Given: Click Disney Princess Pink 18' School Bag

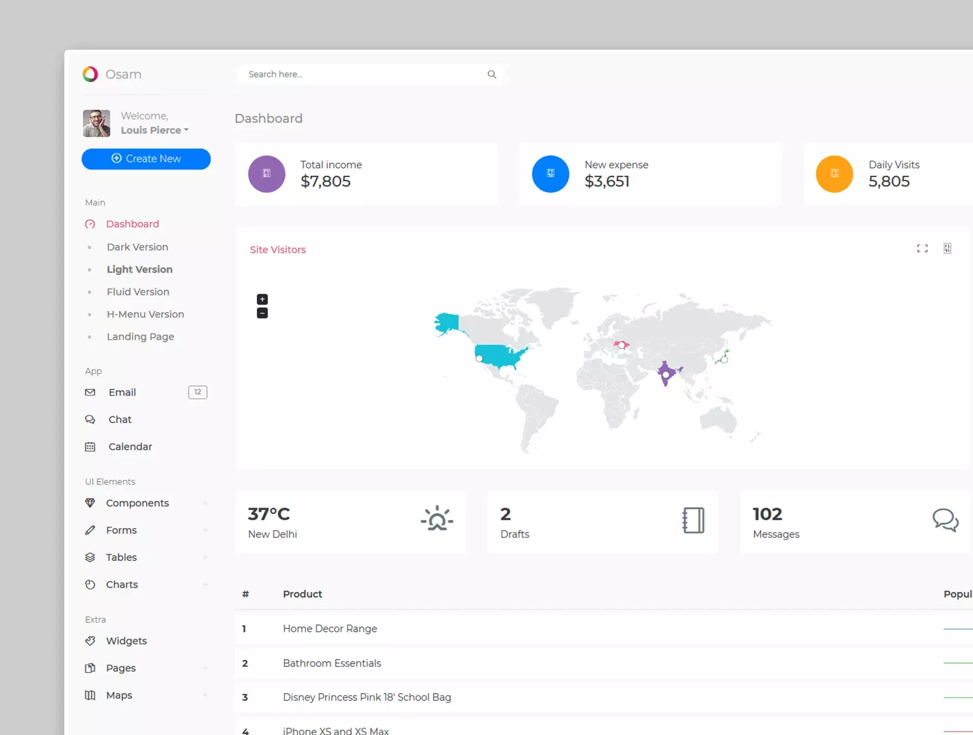Looking at the screenshot, I should pos(367,697).
